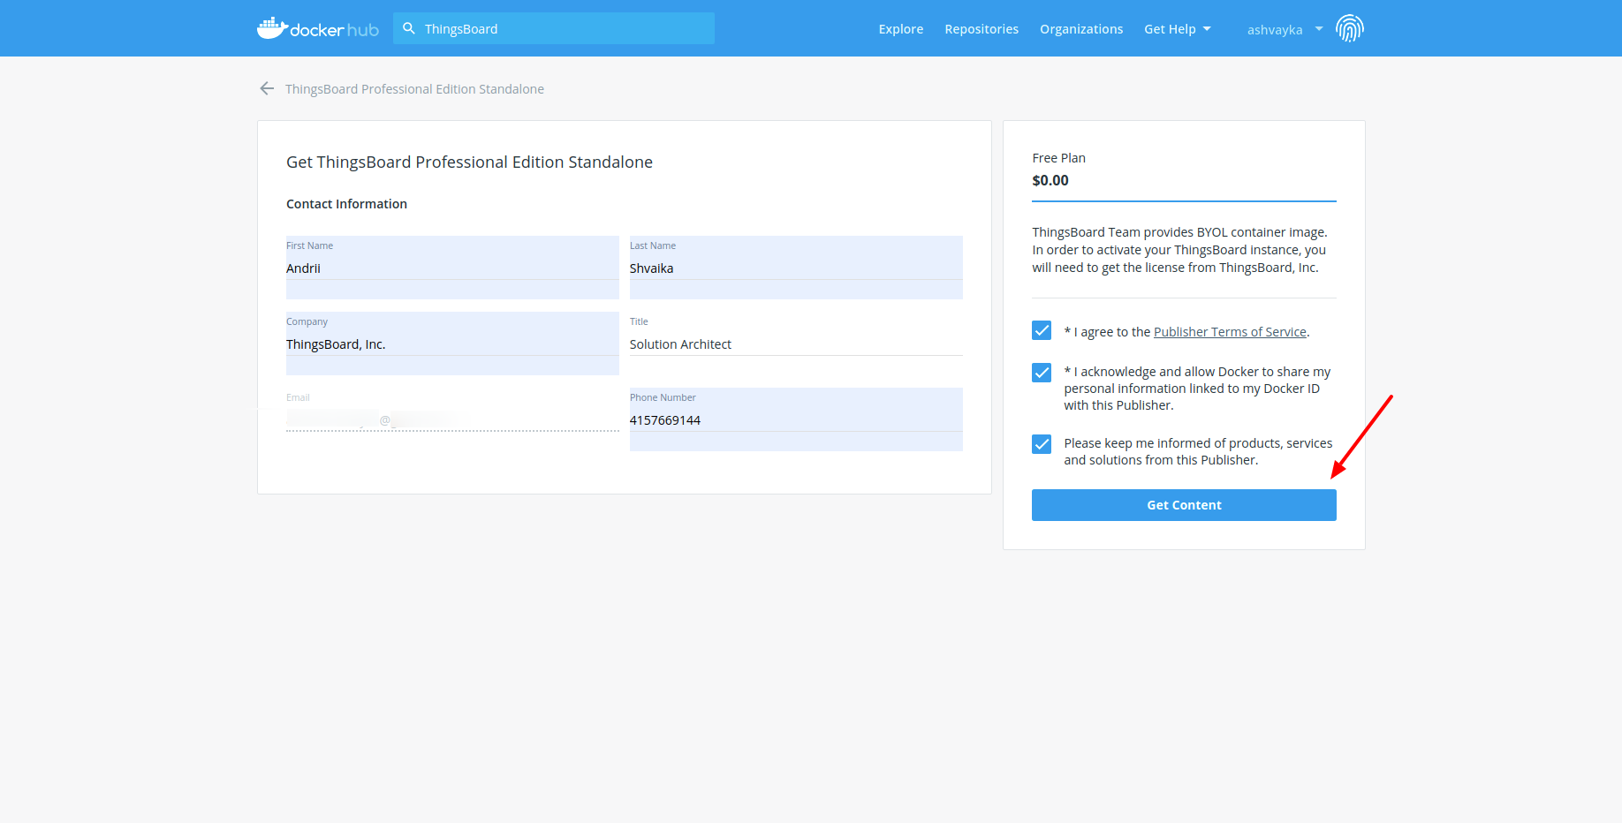
Task: Click the search magnifier icon
Action: (x=409, y=28)
